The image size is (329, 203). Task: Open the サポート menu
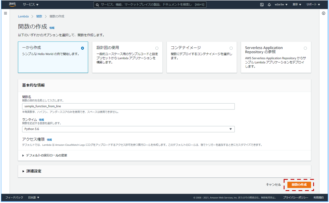coord(313,4)
